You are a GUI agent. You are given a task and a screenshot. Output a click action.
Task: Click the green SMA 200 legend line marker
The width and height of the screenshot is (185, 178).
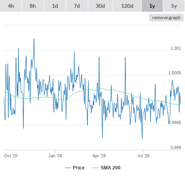(x=96, y=168)
